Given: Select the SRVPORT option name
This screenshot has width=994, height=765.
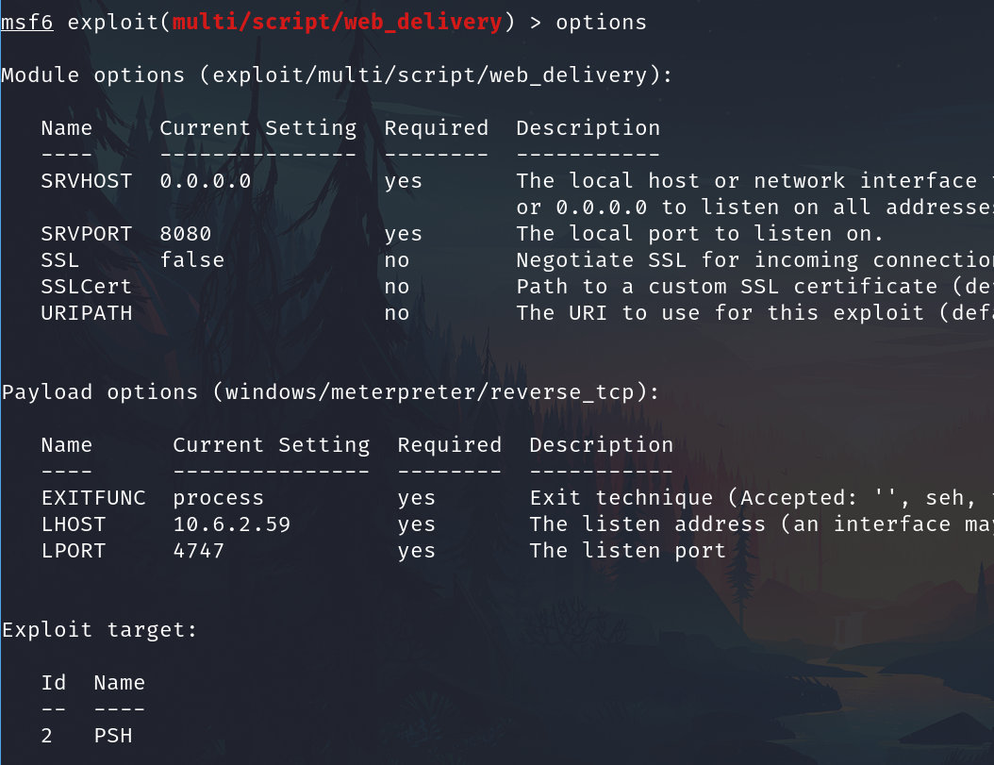Looking at the screenshot, I should (87, 233).
